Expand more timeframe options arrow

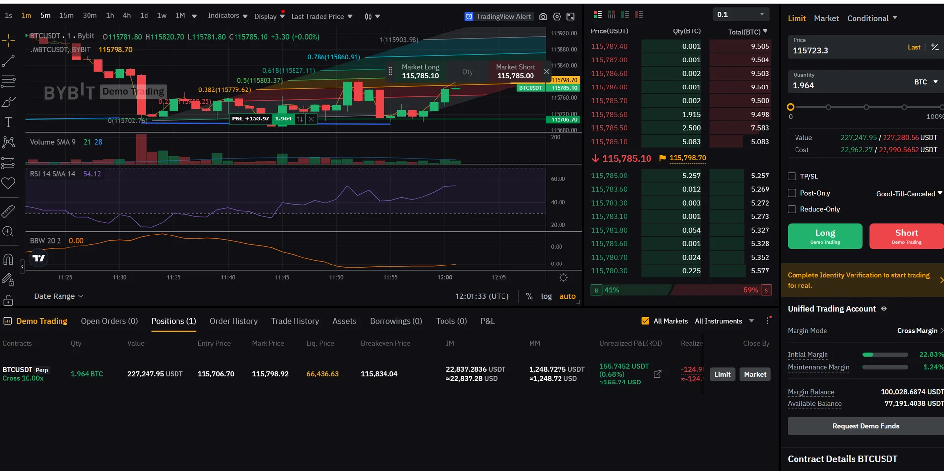194,16
